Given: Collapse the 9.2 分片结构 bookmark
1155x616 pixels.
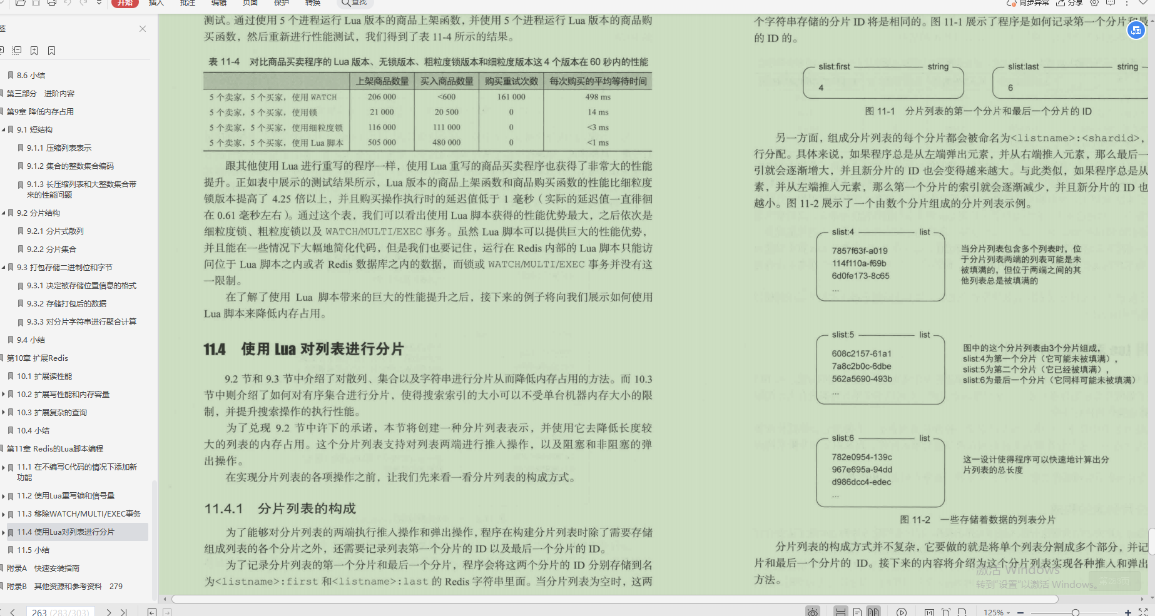Looking at the screenshot, I should [3, 213].
